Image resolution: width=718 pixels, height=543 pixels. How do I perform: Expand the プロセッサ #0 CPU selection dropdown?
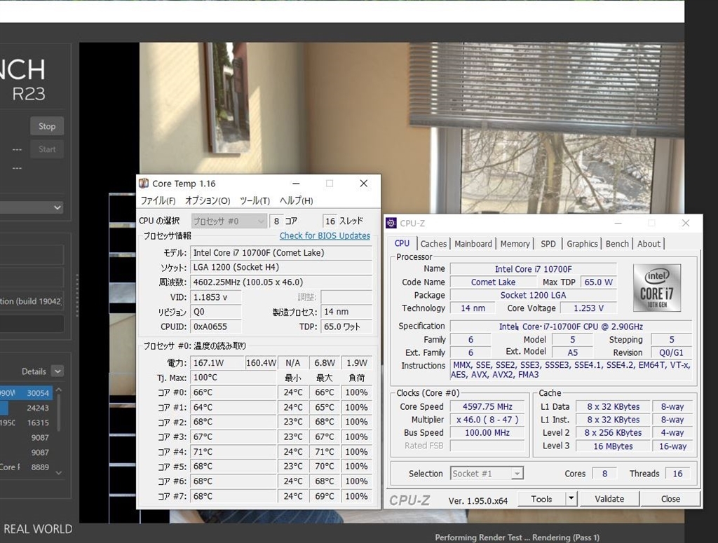pyautogui.click(x=229, y=221)
